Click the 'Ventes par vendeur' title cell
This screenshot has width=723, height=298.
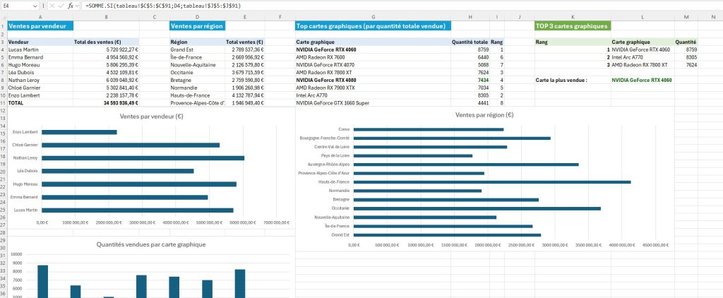(x=40, y=26)
